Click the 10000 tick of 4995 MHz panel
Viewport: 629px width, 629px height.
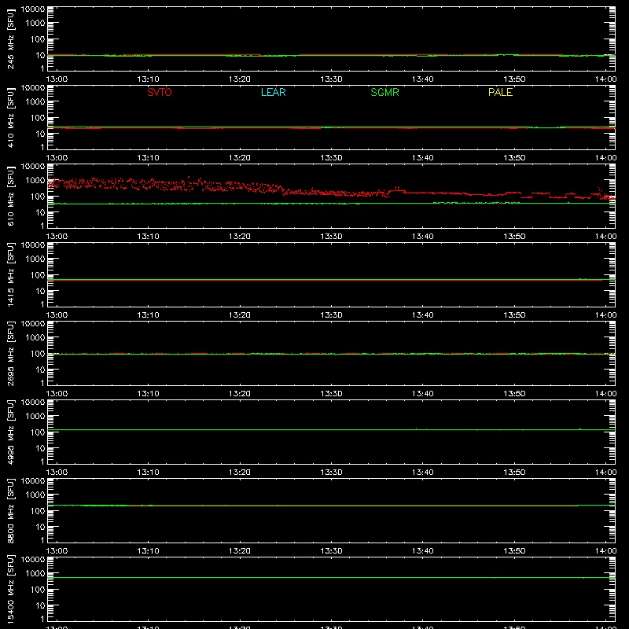click(x=33, y=403)
